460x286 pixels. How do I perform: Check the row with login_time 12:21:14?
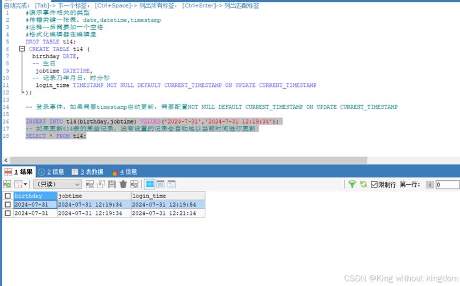pos(8,213)
